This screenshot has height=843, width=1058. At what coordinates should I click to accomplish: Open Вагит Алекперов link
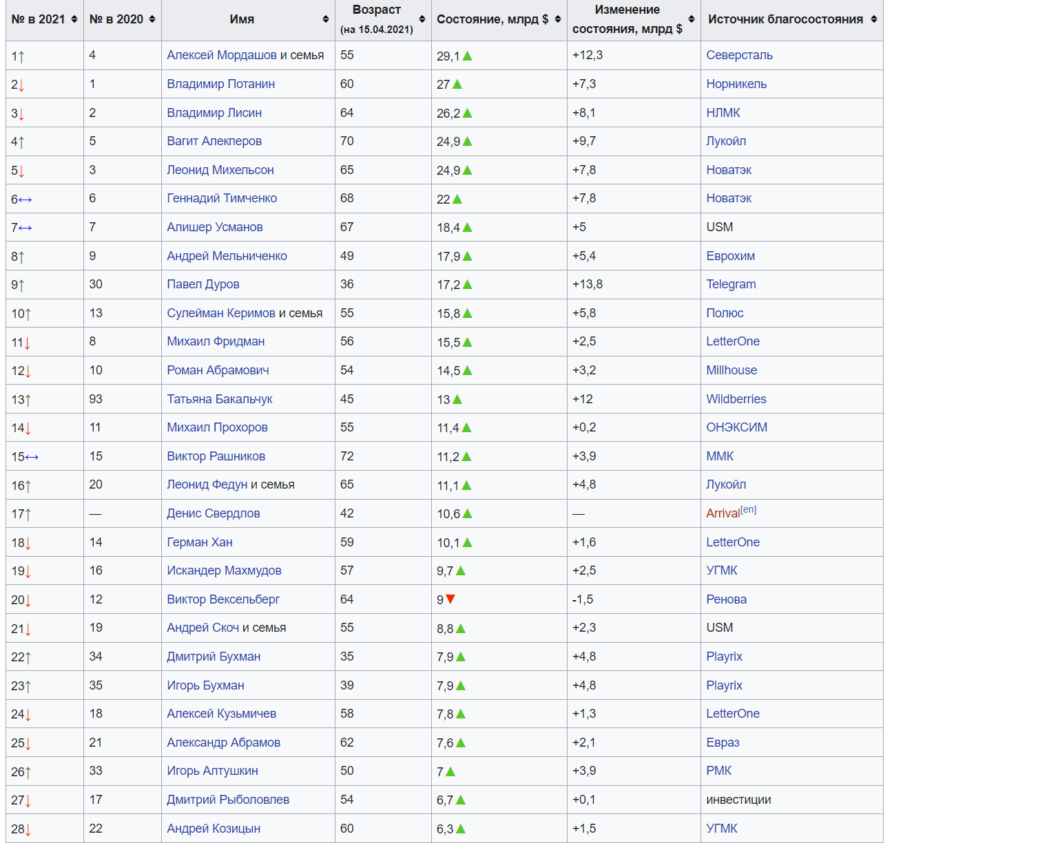(214, 141)
